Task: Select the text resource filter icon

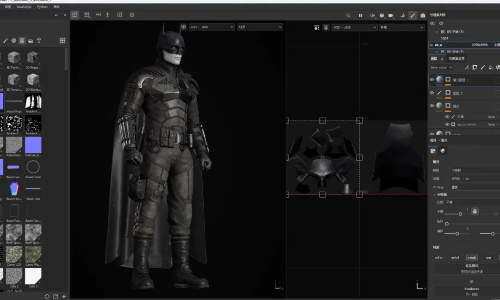Action: [39, 41]
